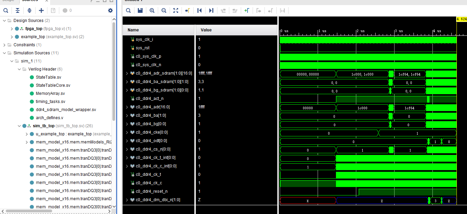Expand c0_ddr4_adr_sdram signal bus
The height and width of the screenshot is (214, 467).
[127, 73]
